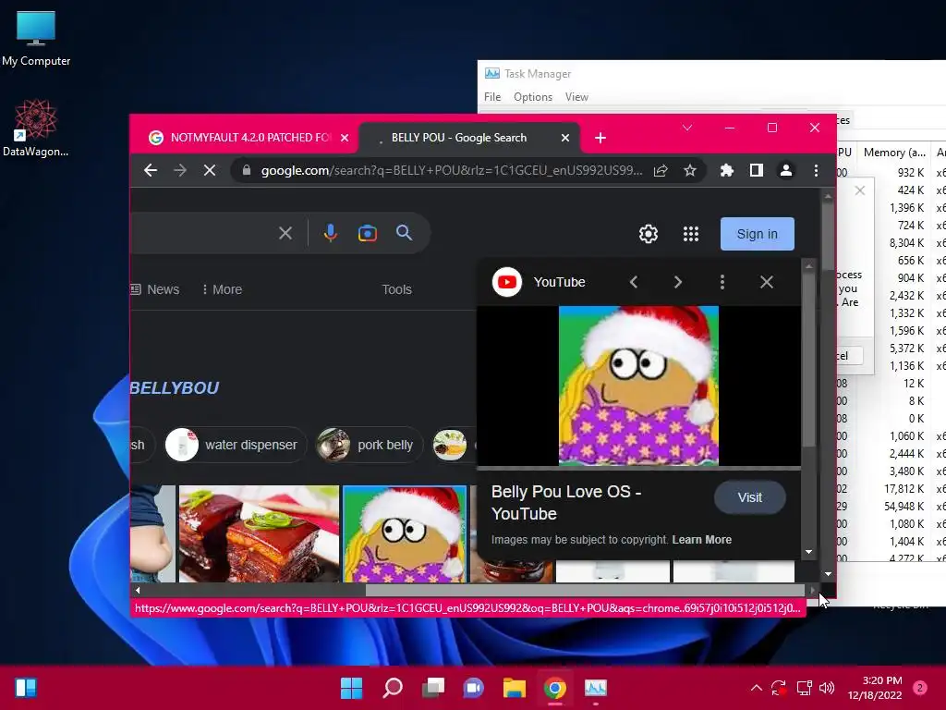Click the Visit button for the image
Screen dimensions: 946x710
pos(750,497)
